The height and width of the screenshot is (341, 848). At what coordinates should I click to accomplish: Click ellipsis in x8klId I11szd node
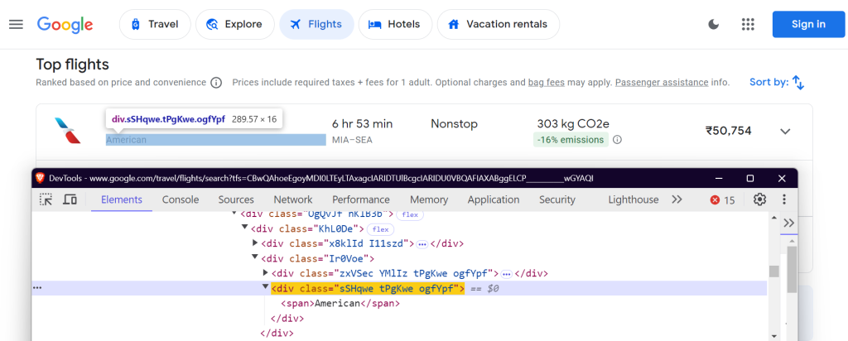pyautogui.click(x=422, y=243)
